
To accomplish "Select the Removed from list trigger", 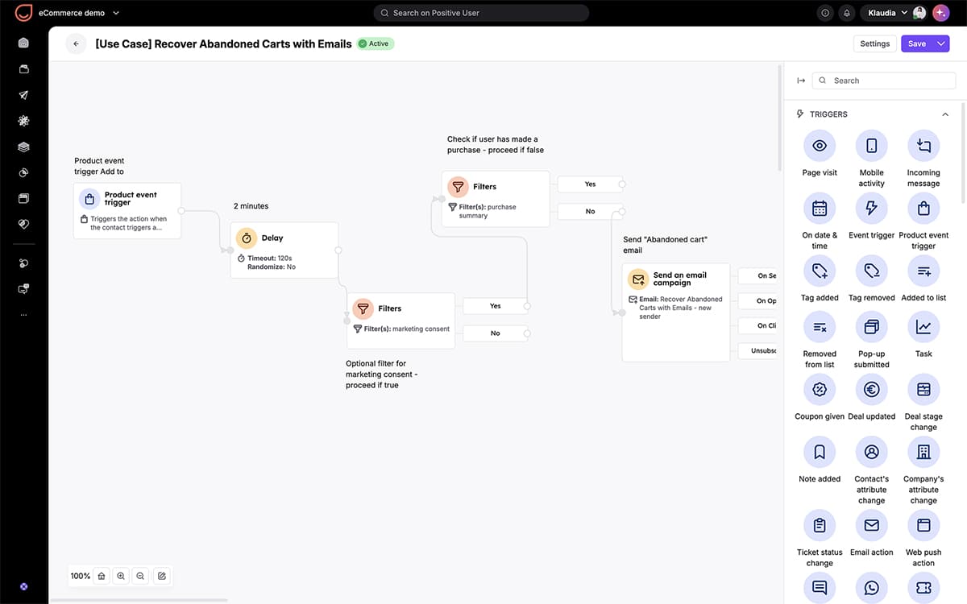I will pyautogui.click(x=820, y=327).
